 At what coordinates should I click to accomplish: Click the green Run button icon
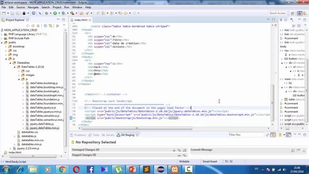click(x=55, y=13)
